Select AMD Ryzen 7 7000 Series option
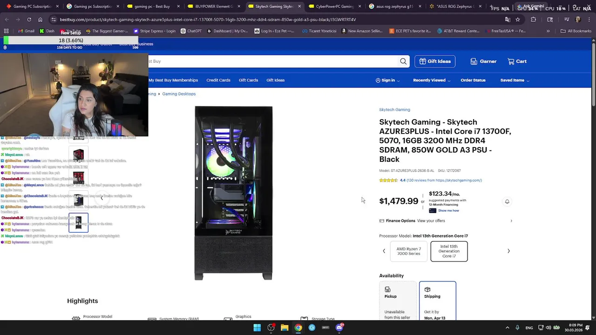Screen dimensions: 596x335 408,251
